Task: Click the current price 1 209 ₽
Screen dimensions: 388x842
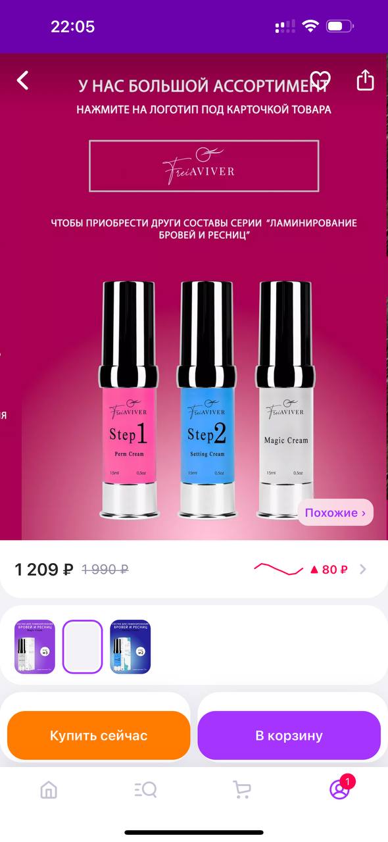Action: (44, 570)
